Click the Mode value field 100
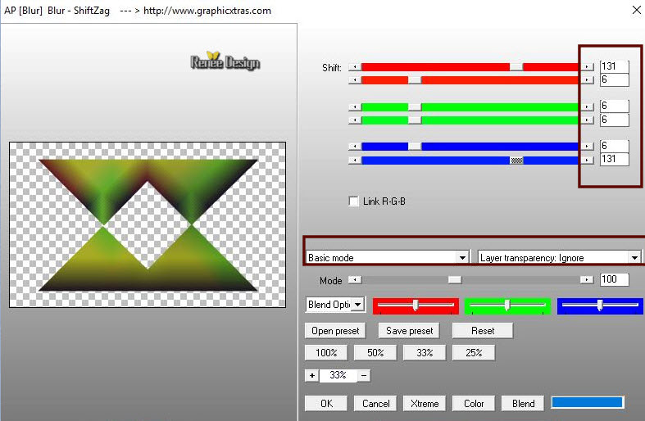Image resolution: width=645 pixels, height=421 pixels. point(614,279)
